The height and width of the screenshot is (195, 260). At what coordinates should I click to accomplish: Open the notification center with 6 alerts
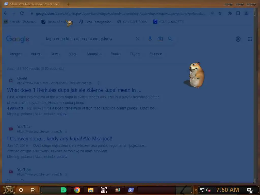tap(250, 190)
